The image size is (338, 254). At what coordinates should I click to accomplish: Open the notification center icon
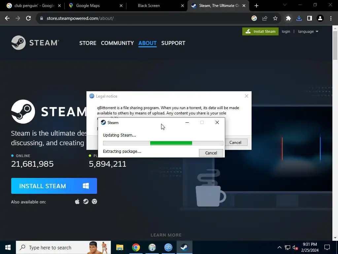(327, 247)
